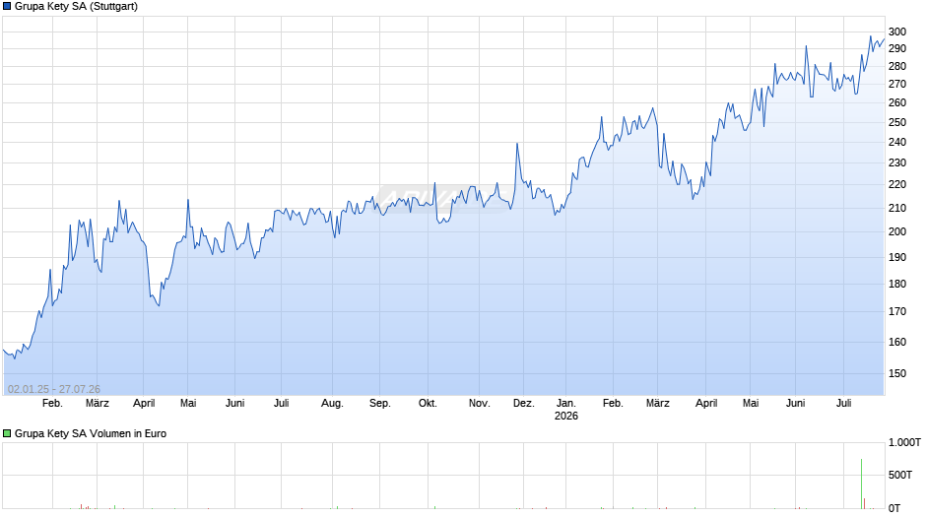Click the December price spike peak near 240
The height and width of the screenshot is (518, 926).
517,144
